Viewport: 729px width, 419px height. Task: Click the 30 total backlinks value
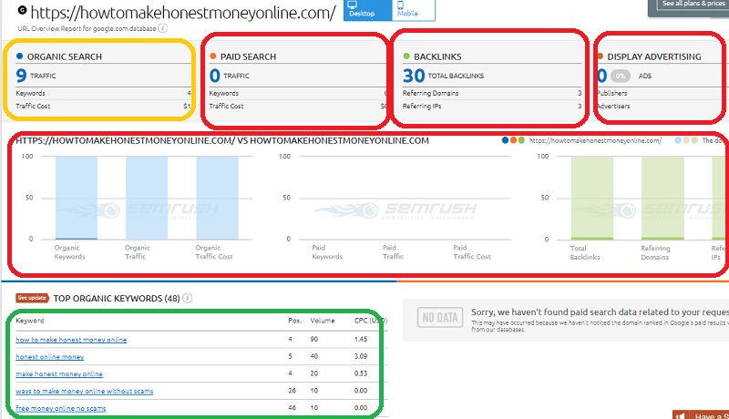pos(414,76)
